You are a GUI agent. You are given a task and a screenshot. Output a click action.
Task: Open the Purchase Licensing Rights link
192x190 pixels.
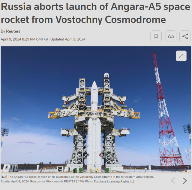tap(111, 182)
